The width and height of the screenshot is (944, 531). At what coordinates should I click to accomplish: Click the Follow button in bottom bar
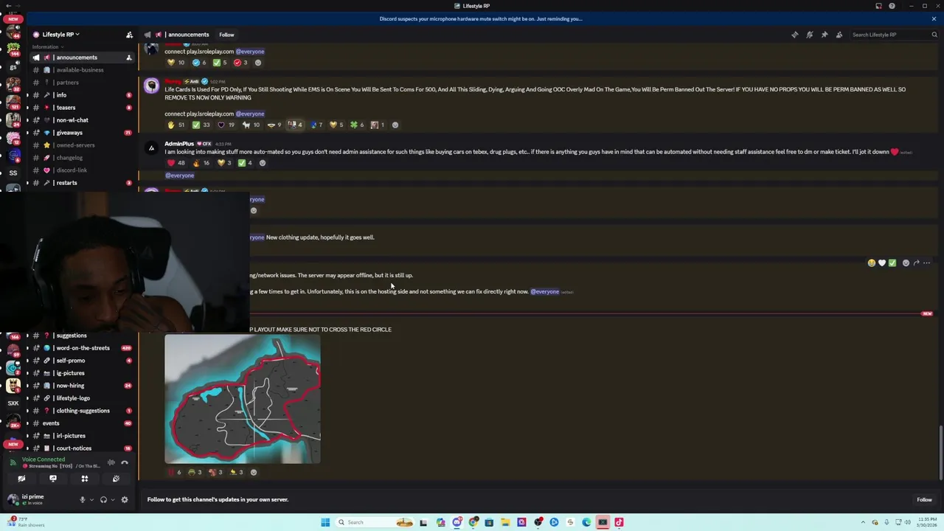[924, 499]
